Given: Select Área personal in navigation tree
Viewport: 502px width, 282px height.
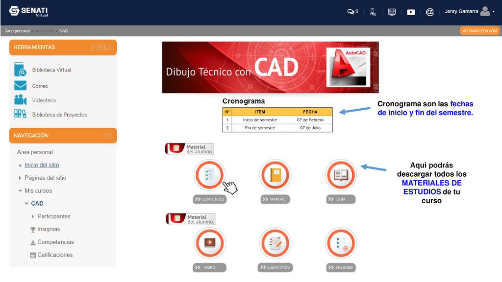Looking at the screenshot, I should click(35, 152).
